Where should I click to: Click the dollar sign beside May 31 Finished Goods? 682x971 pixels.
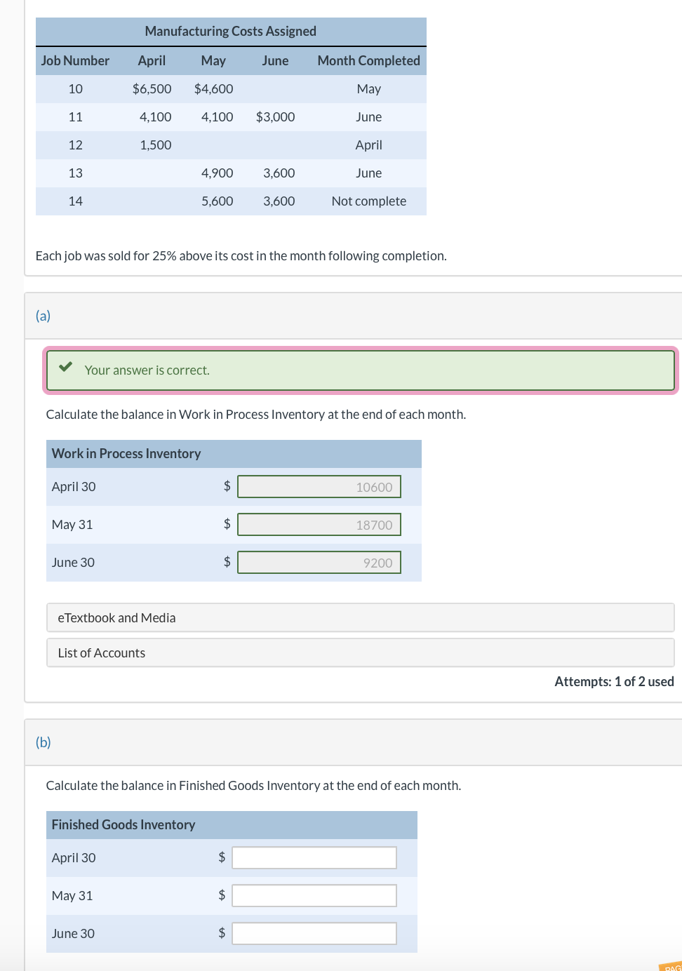point(220,895)
